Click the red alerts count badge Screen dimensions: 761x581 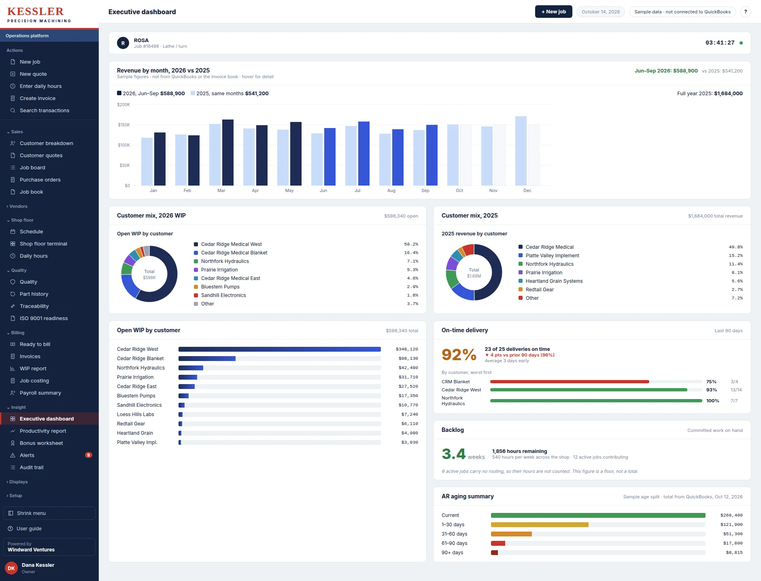pos(89,455)
